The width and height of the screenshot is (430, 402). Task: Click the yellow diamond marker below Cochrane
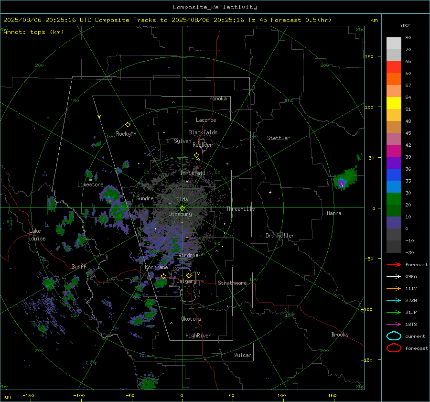click(x=163, y=276)
